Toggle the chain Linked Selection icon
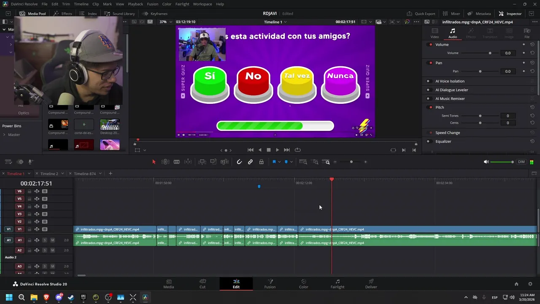The height and width of the screenshot is (304, 540). (x=250, y=162)
